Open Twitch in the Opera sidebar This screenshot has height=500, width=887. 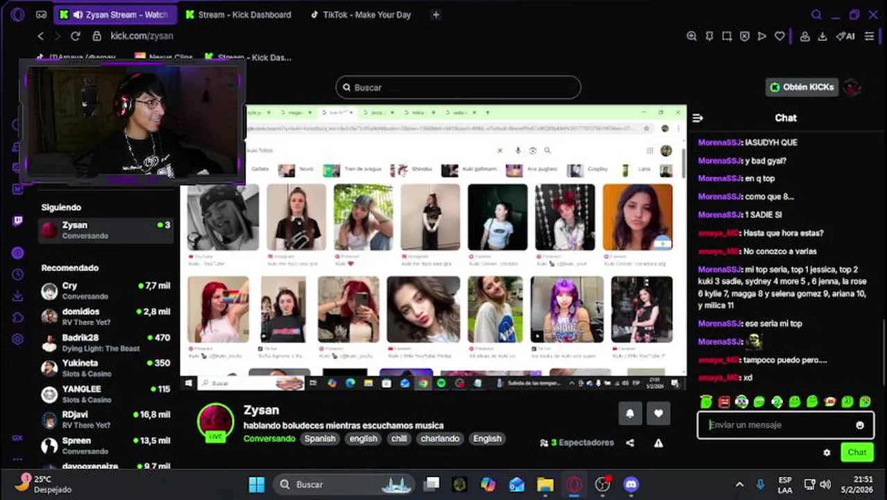18,221
